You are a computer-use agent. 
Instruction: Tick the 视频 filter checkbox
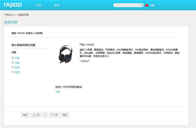[x=13, y=72]
